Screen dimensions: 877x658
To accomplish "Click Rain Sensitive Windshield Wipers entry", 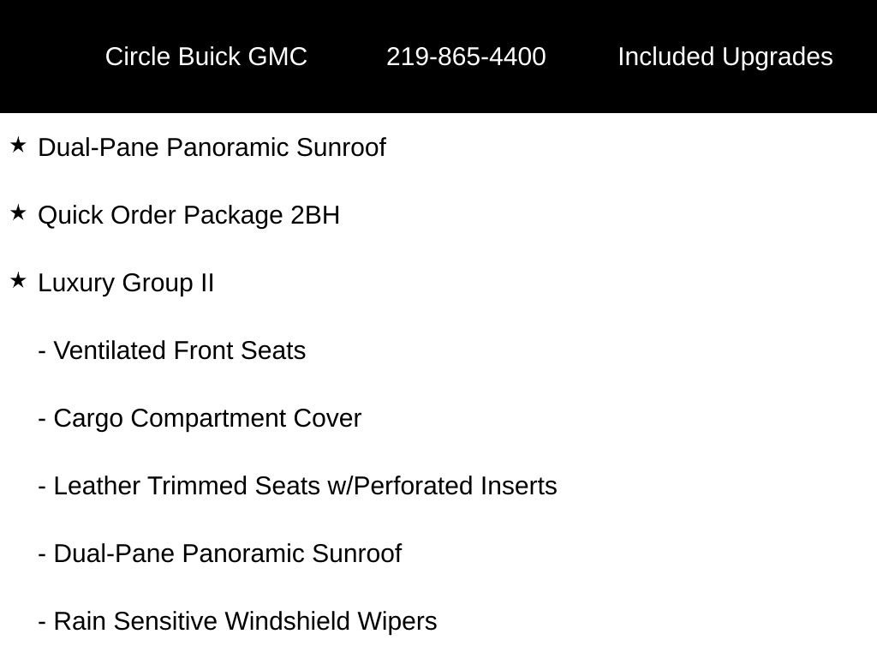I will point(245,622).
